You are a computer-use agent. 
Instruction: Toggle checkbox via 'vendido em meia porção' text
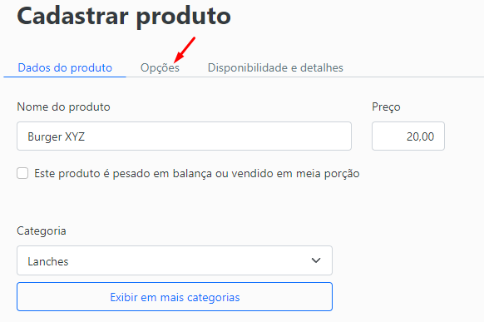point(295,174)
